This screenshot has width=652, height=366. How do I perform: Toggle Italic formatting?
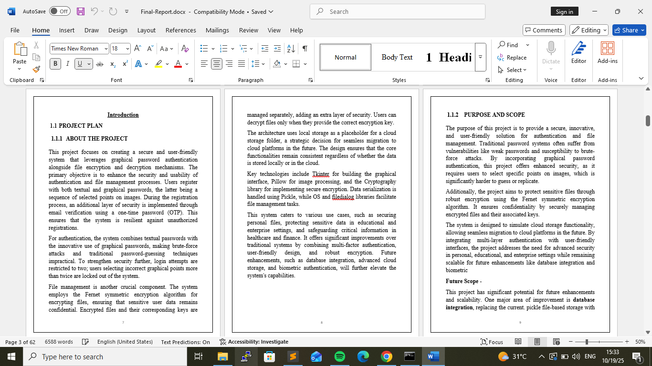click(x=67, y=64)
